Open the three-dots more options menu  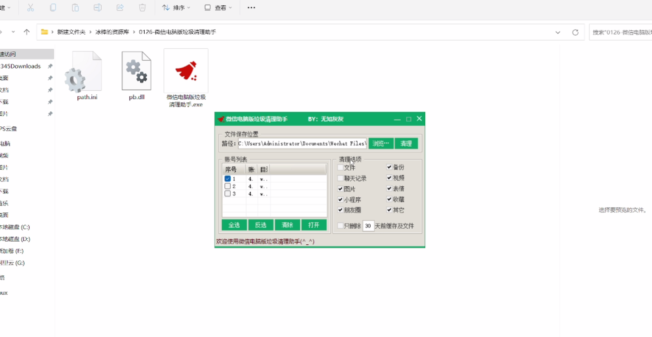point(251,8)
